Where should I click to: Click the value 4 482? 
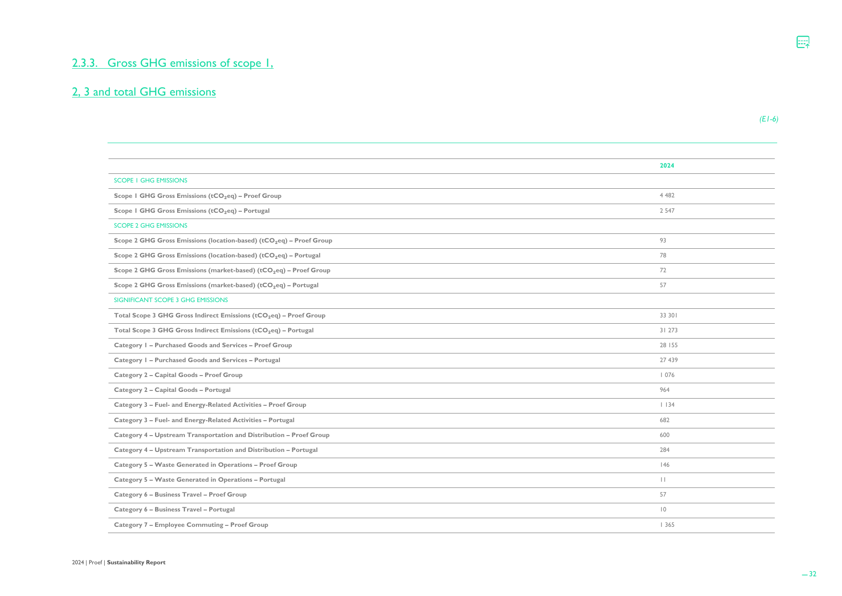[x=667, y=195]
